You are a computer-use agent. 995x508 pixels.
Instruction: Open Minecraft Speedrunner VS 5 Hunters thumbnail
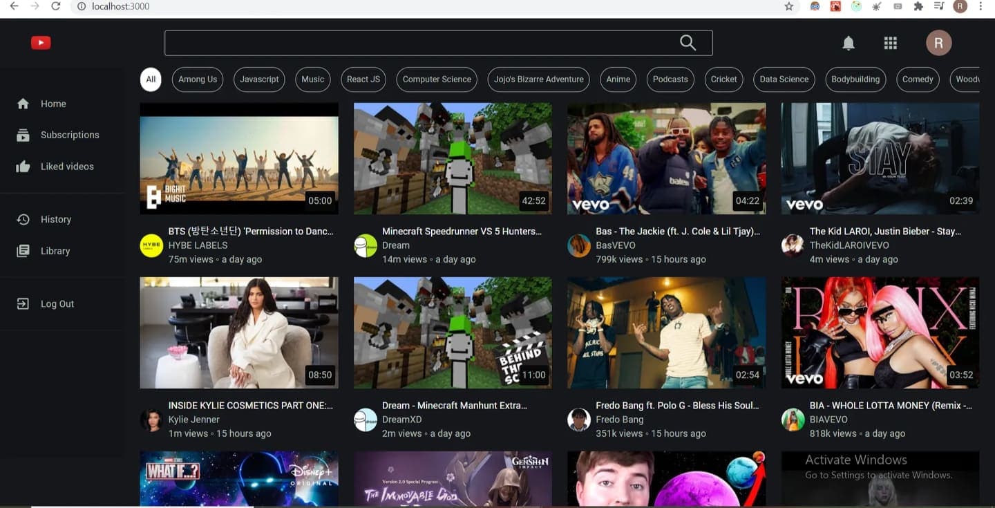(x=453, y=159)
